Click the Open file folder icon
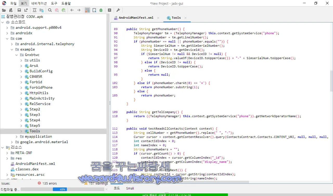The image size is (333, 196). 4,10
